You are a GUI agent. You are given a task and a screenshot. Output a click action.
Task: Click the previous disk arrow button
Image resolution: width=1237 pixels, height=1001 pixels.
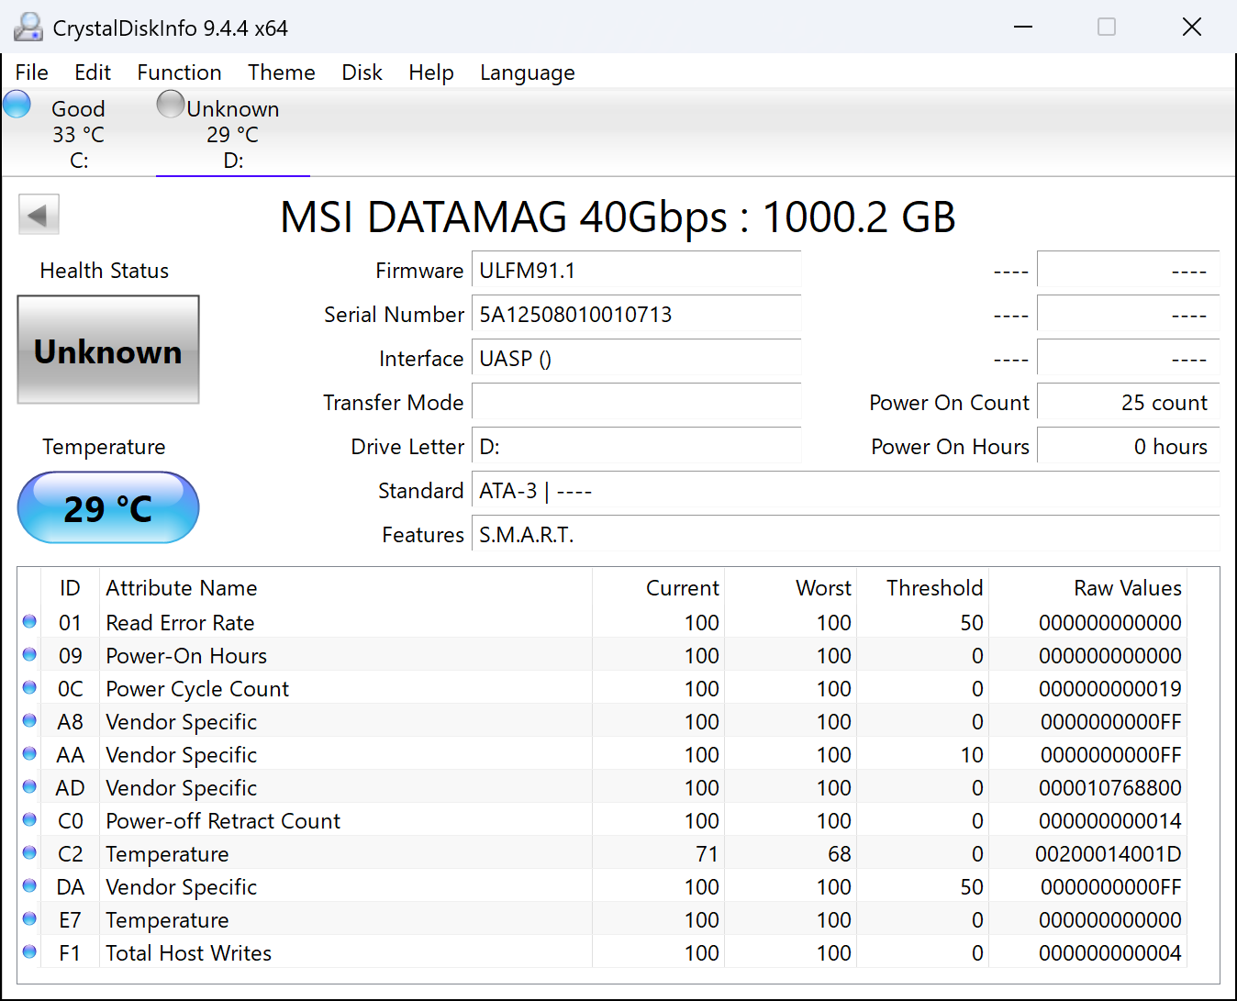(x=39, y=216)
